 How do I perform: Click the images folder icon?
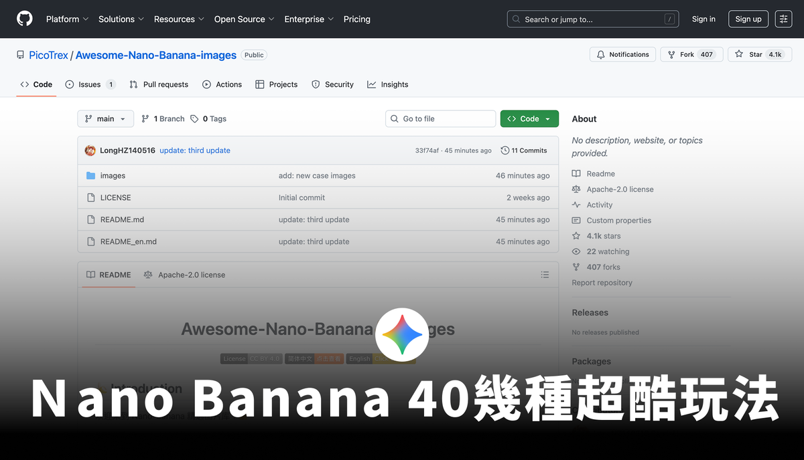tap(91, 176)
